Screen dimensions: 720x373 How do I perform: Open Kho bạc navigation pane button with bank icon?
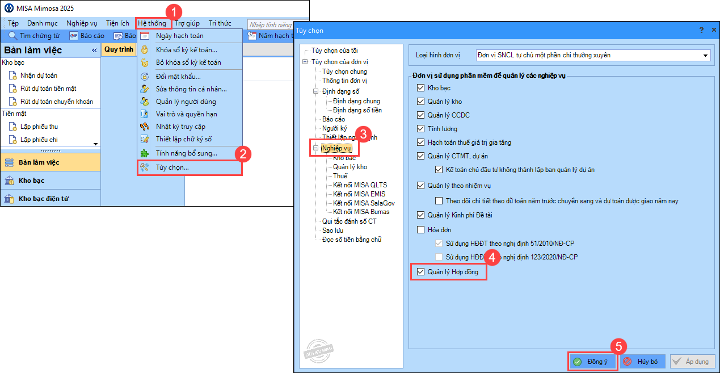(x=50, y=181)
